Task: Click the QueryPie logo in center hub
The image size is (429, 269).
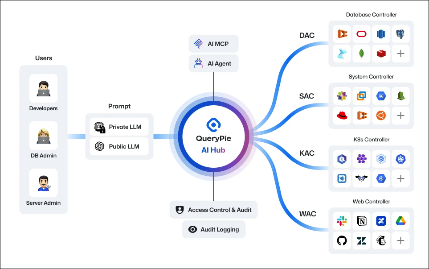Action: (x=213, y=124)
